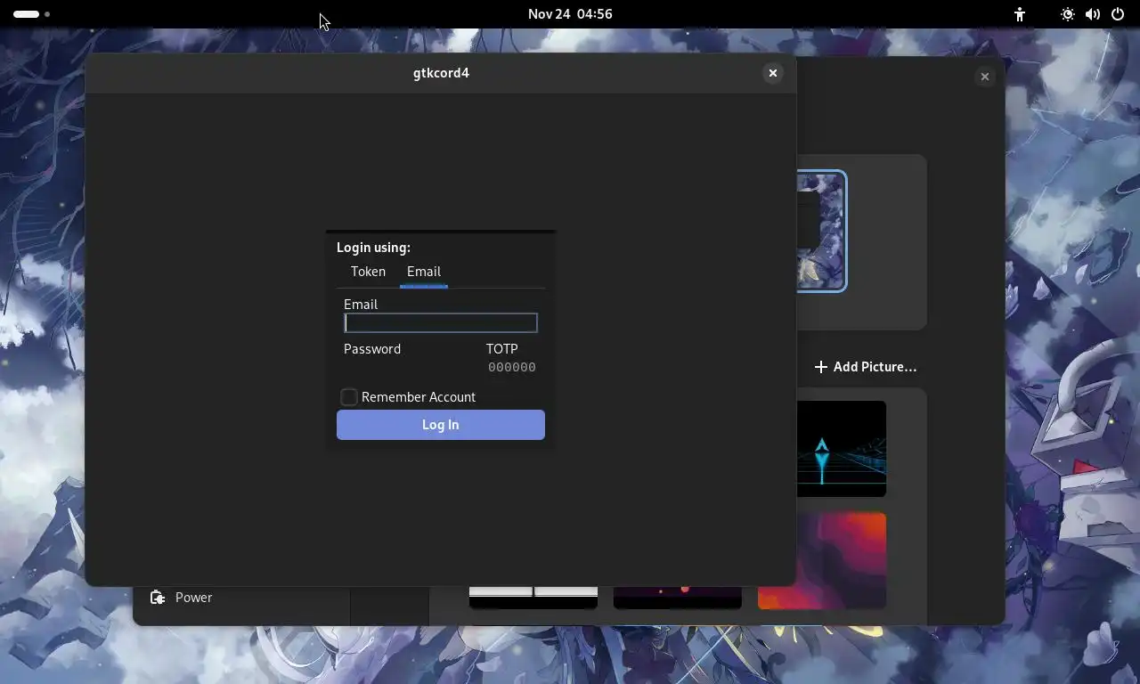This screenshot has width=1140, height=684.
Task: Click the Log In button
Action: [441, 425]
